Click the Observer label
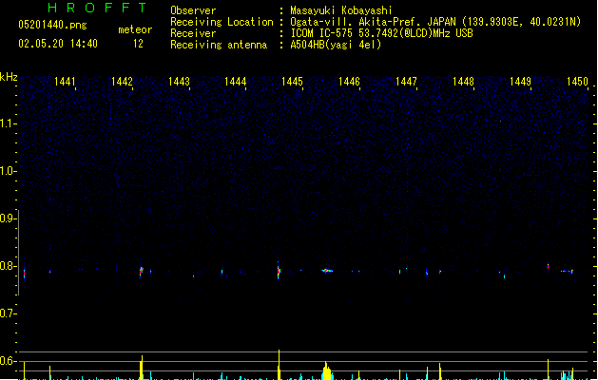Image resolution: width=598 pixels, height=380 pixels. point(193,10)
